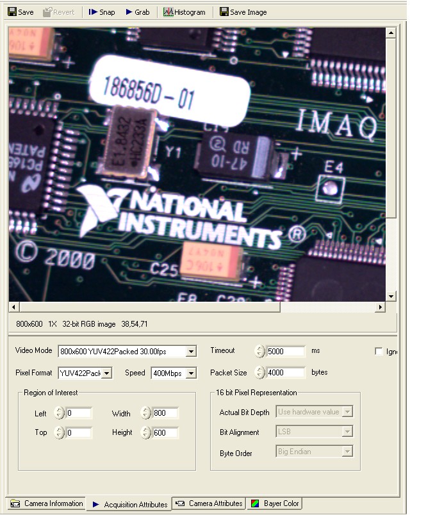Click the Bayer Color tab icon
Image resolution: width=435 pixels, height=515 pixels.
coord(254,503)
